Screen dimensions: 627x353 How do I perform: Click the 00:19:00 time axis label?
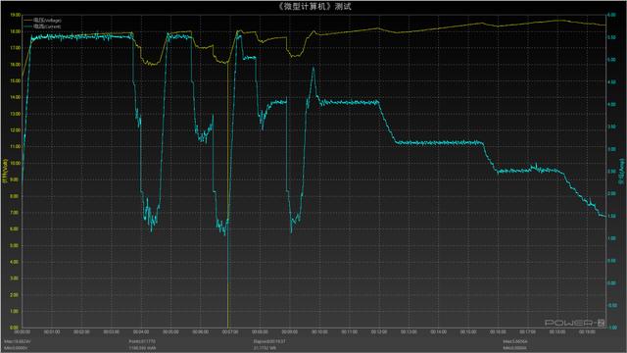tap(587, 331)
